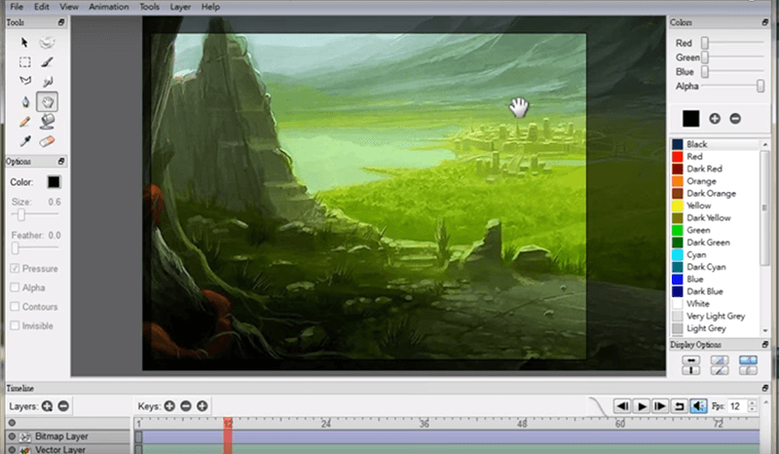The image size is (779, 454).
Task: Select the Hand pan tool
Action: [47, 102]
